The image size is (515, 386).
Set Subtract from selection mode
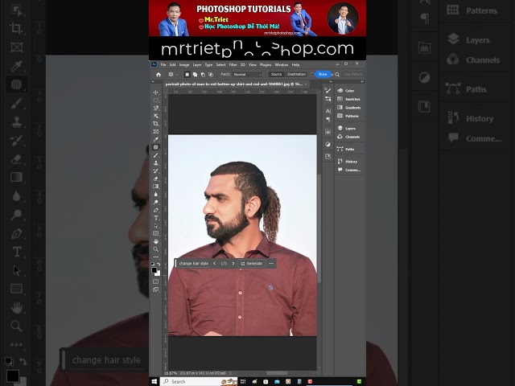click(203, 75)
